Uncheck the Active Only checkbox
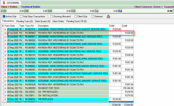 click(4, 16)
